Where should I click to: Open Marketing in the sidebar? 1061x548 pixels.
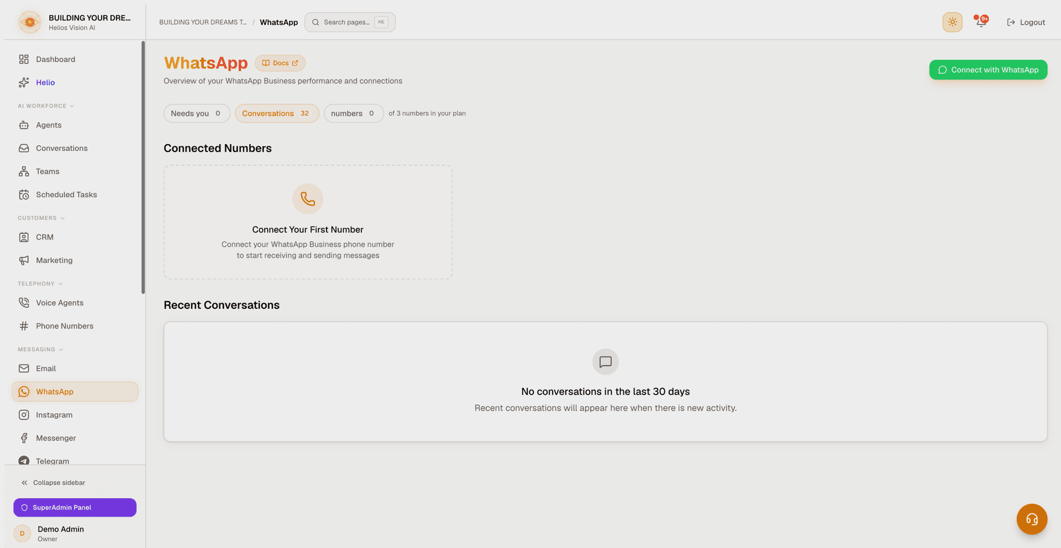click(75, 260)
